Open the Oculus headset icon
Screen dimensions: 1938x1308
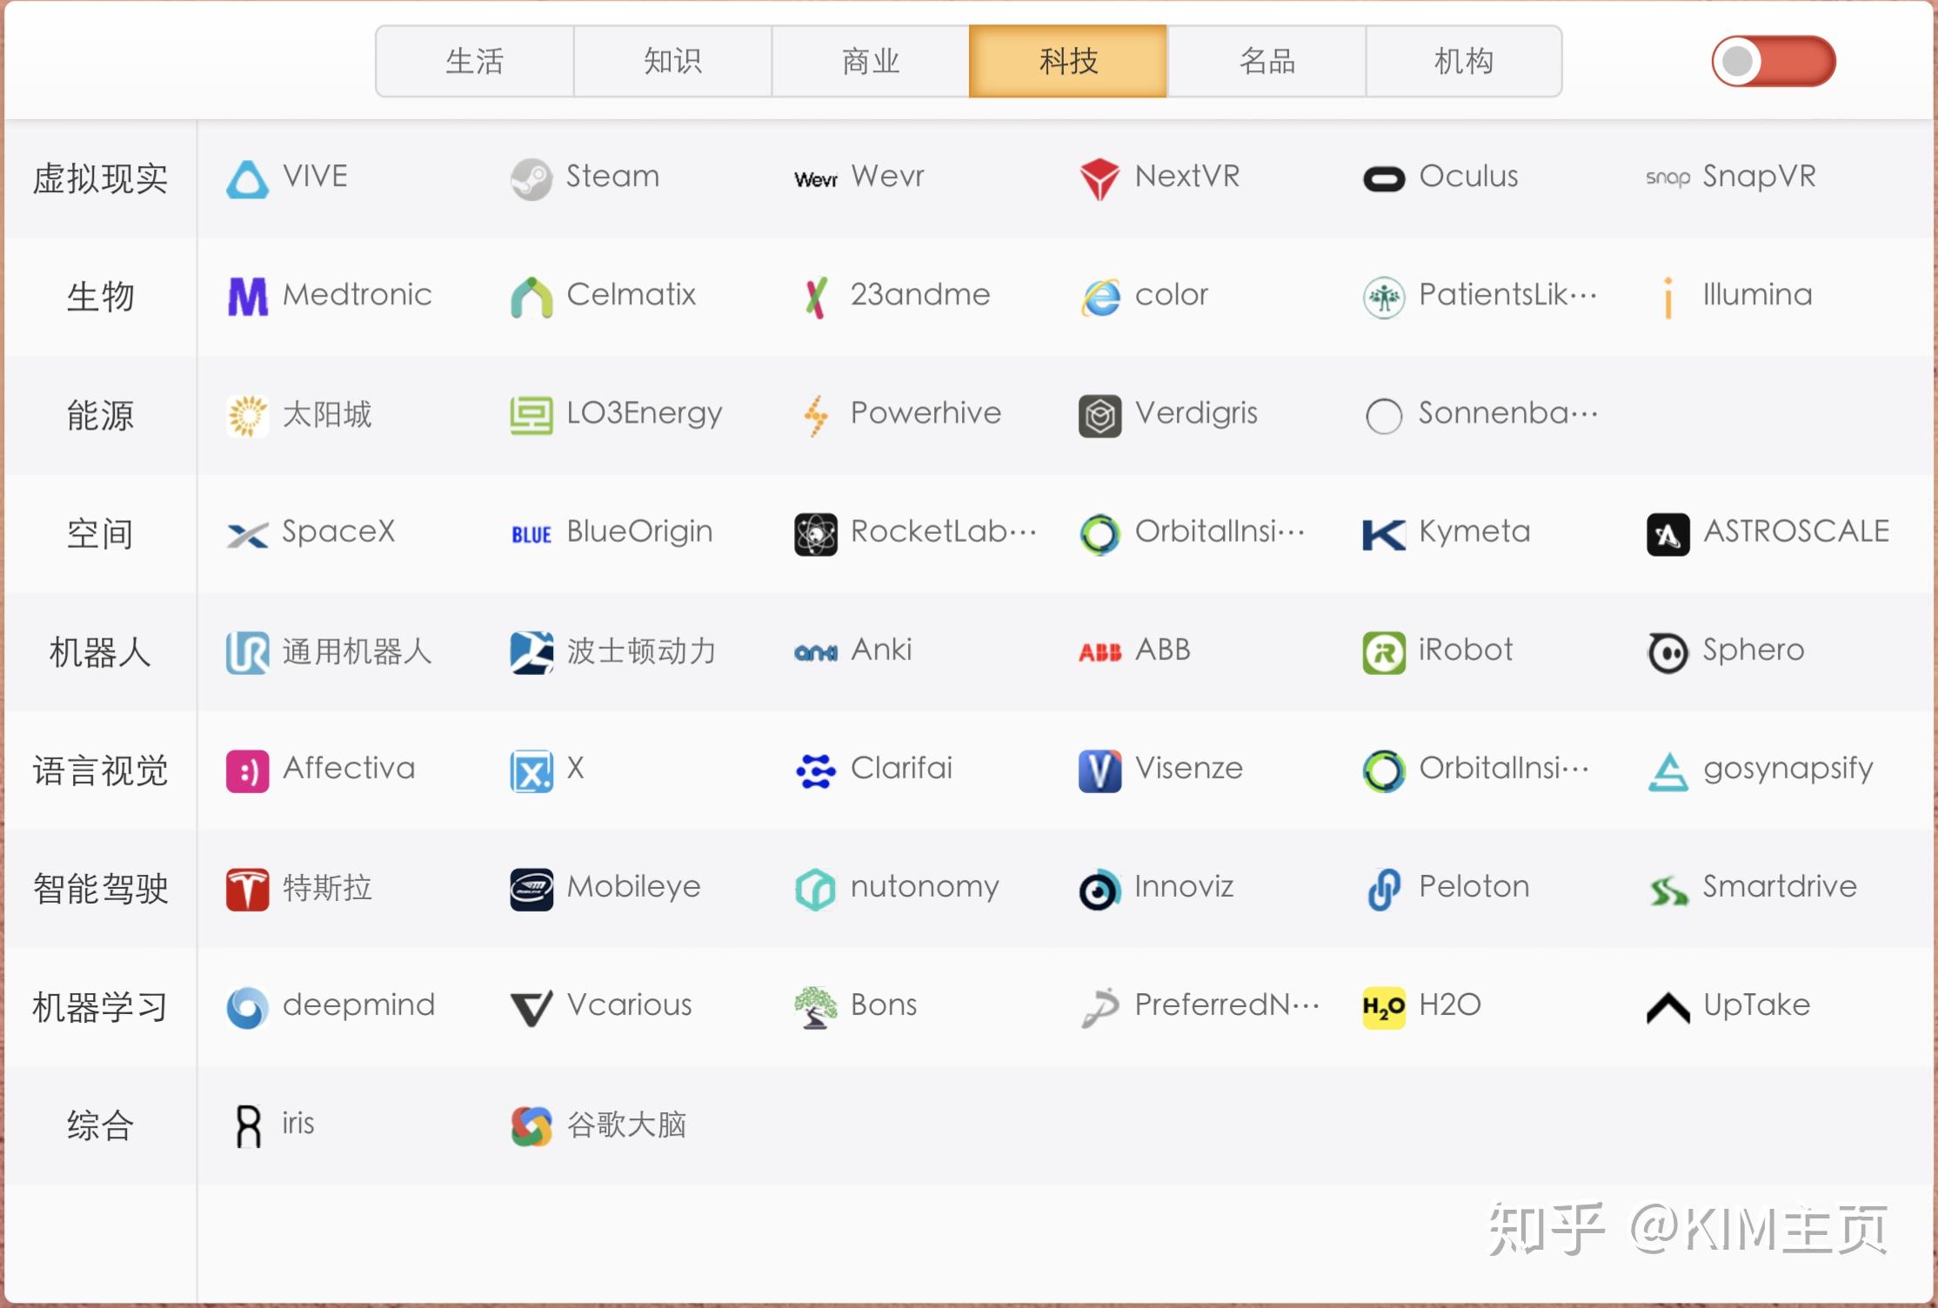[x=1383, y=179]
